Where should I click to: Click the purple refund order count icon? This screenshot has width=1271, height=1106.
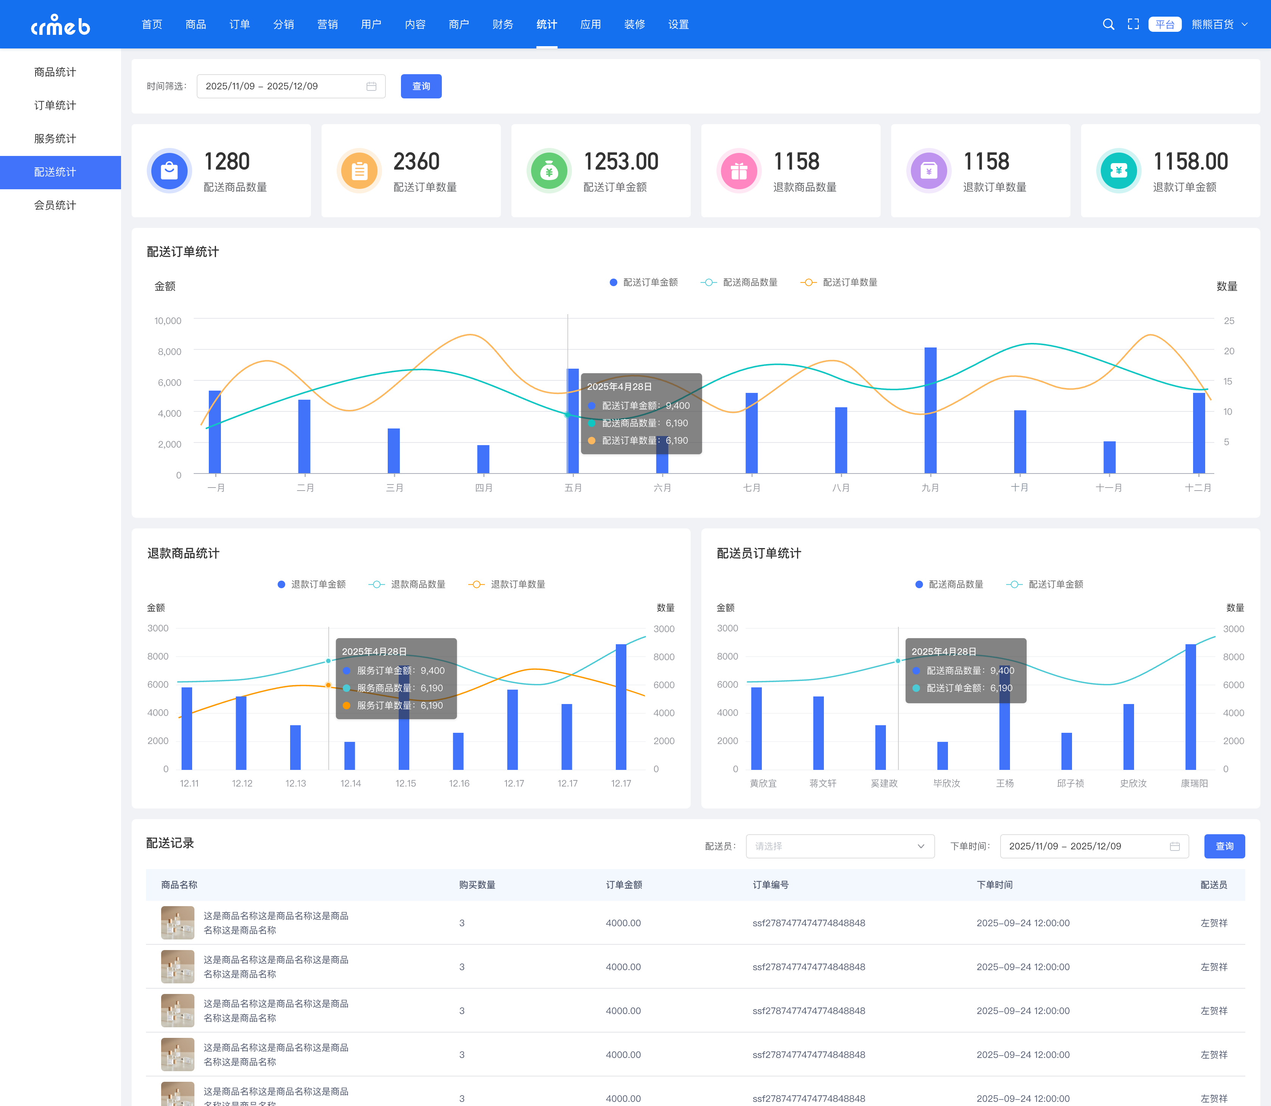coord(929,170)
